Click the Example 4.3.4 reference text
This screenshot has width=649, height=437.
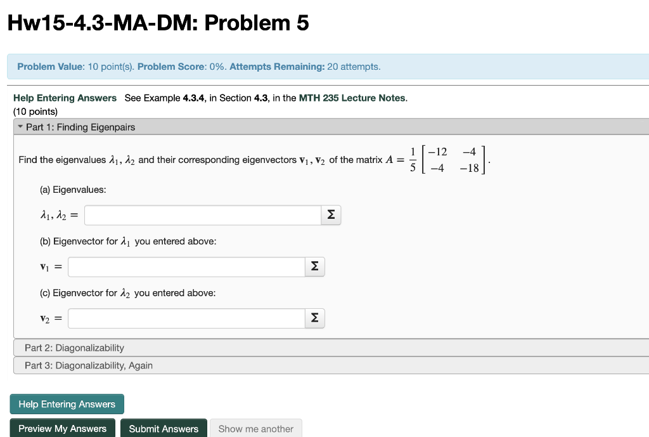point(167,98)
